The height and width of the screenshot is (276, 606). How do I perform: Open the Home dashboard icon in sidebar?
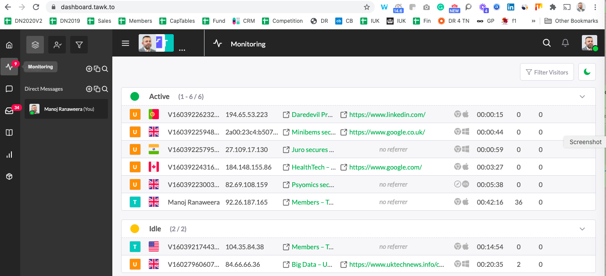pyautogui.click(x=9, y=45)
